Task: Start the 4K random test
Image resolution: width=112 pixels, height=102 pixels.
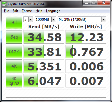Action: point(14,66)
